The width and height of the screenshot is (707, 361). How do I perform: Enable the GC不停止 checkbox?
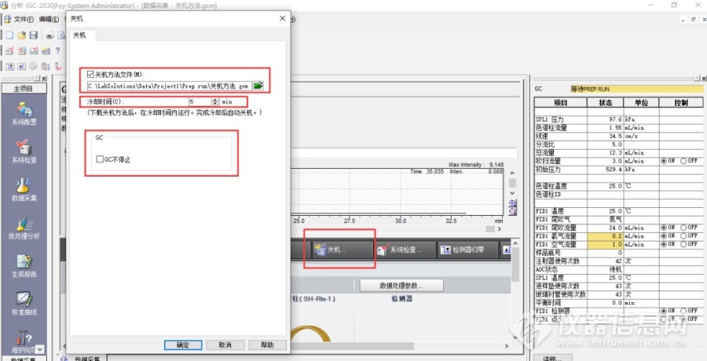[100, 159]
